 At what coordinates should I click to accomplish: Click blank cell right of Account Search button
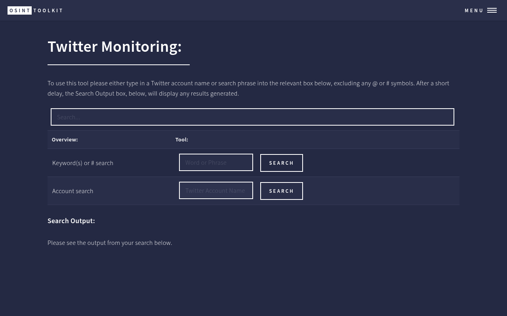click(x=381, y=191)
